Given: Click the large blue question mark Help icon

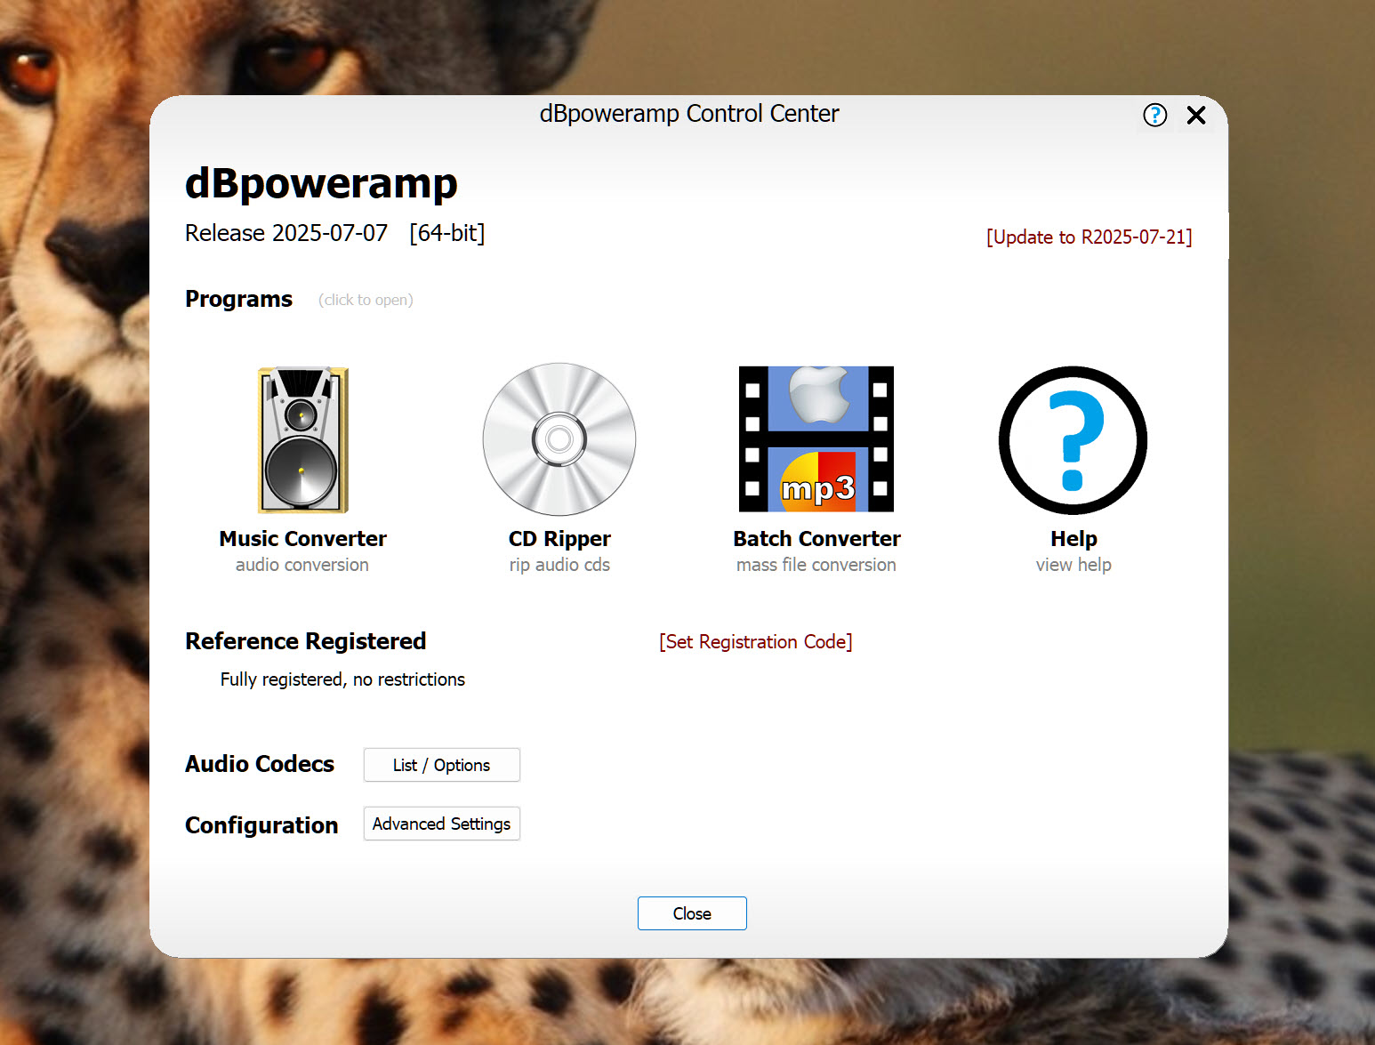Looking at the screenshot, I should point(1073,440).
